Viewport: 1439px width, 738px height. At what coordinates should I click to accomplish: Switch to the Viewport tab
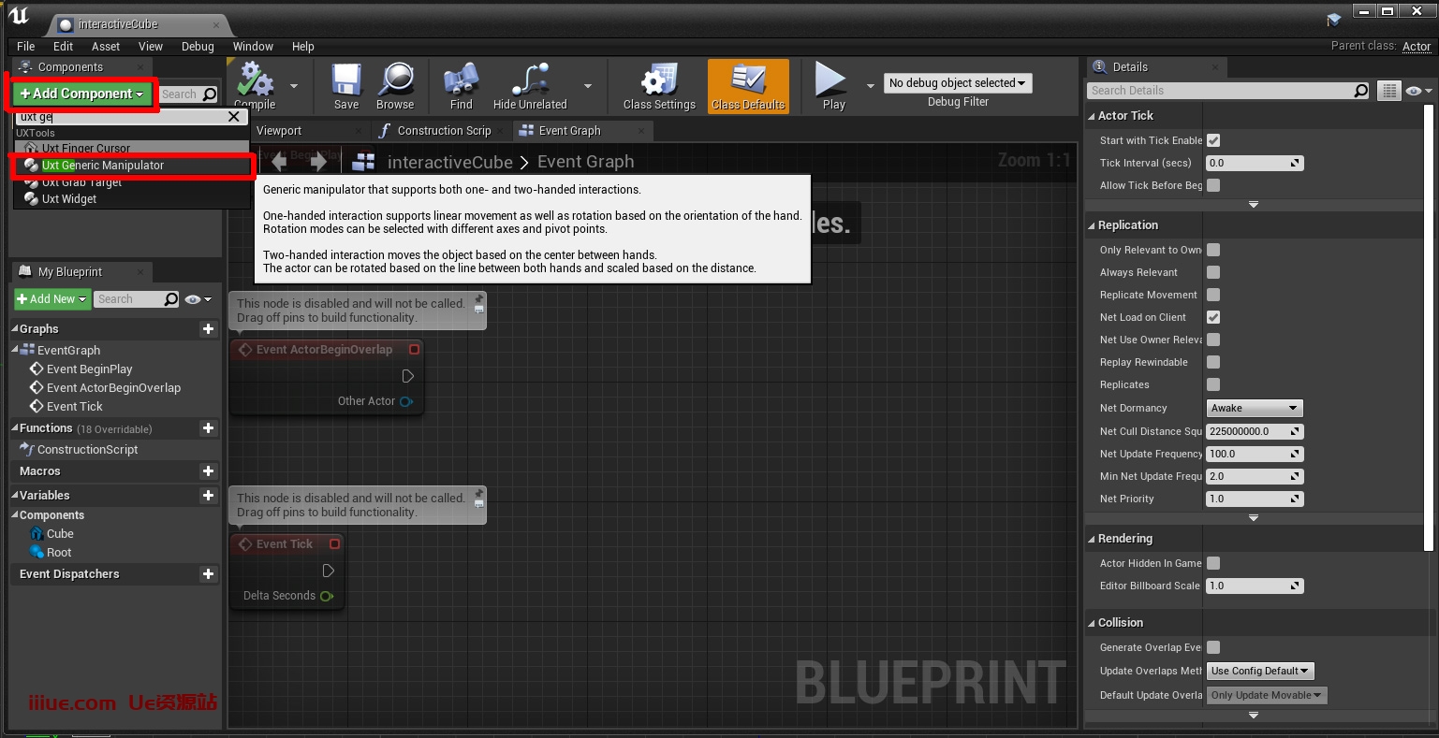279,131
